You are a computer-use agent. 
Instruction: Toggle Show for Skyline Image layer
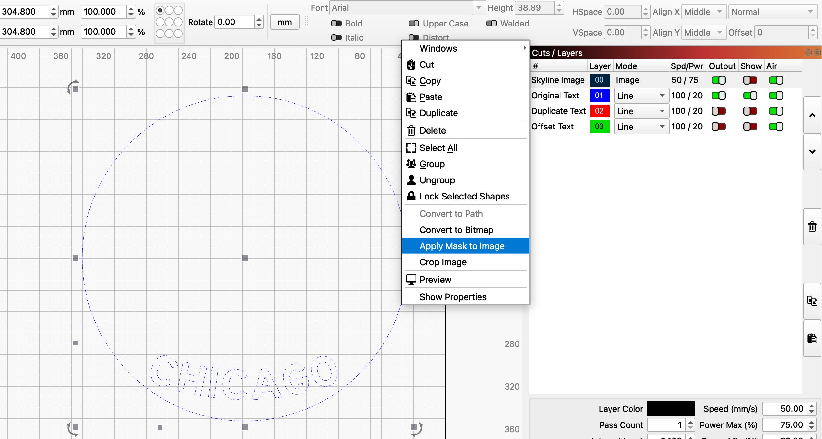point(750,80)
